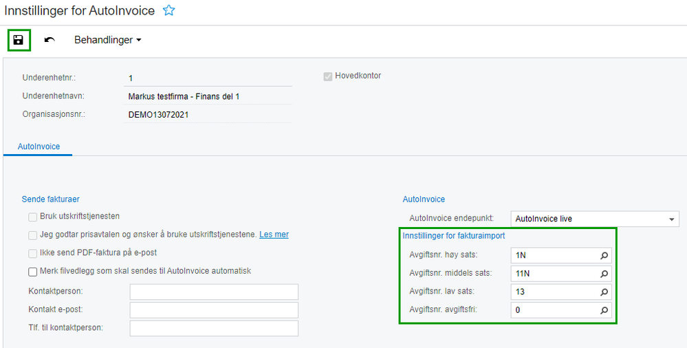Image resolution: width=687 pixels, height=348 pixels.
Task: Open lookup for Avgiftsnr. avgiftsfri
Action: 604,310
